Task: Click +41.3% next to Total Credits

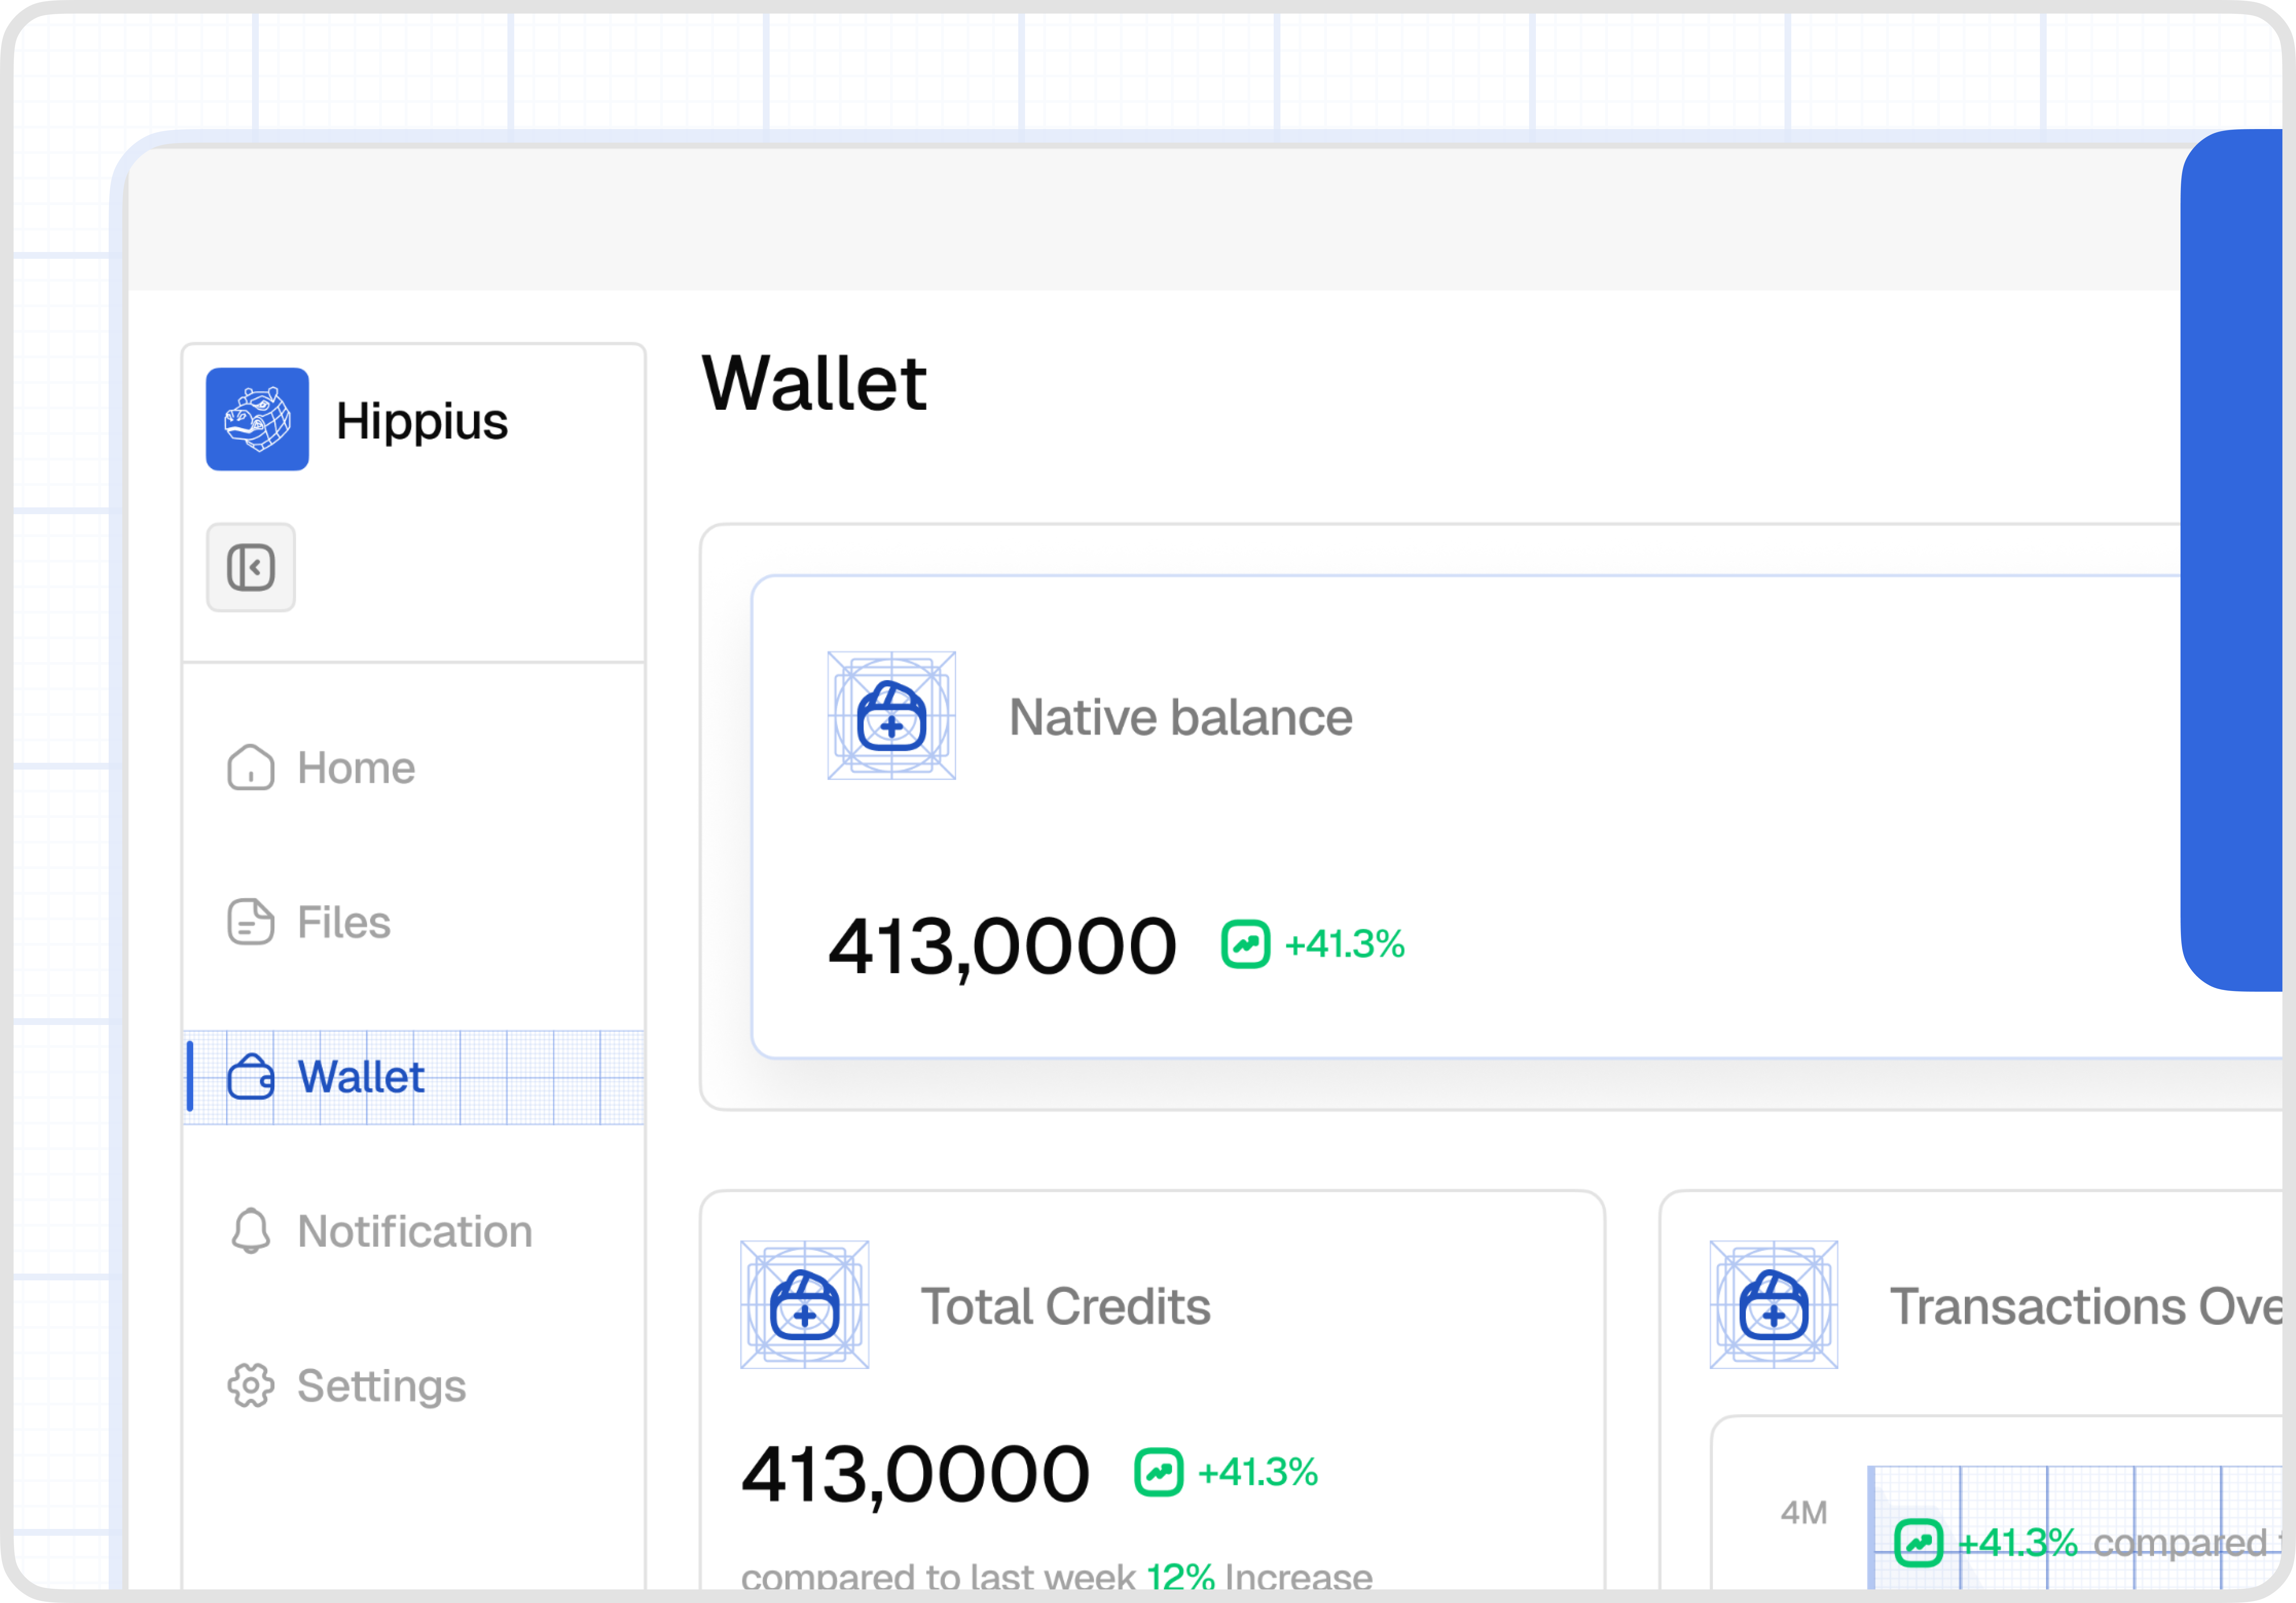Action: coord(1258,1472)
